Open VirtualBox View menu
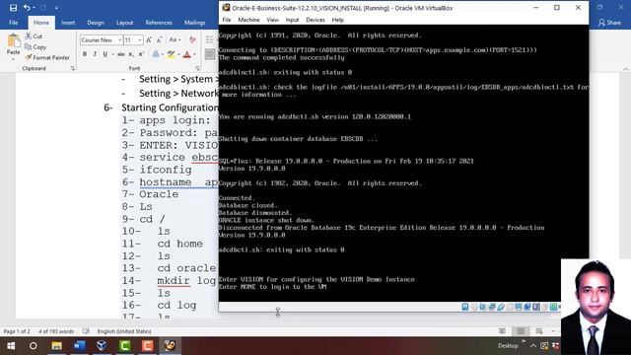Screen dimensions: 631x355 (x=272, y=20)
